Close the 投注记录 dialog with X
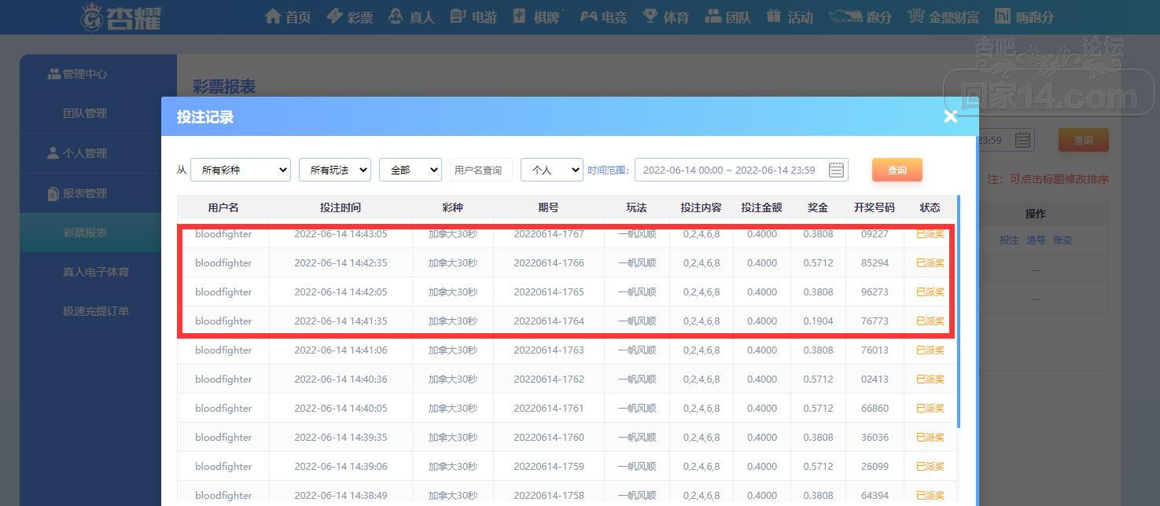Screen dimensions: 1160x506 click(951, 116)
